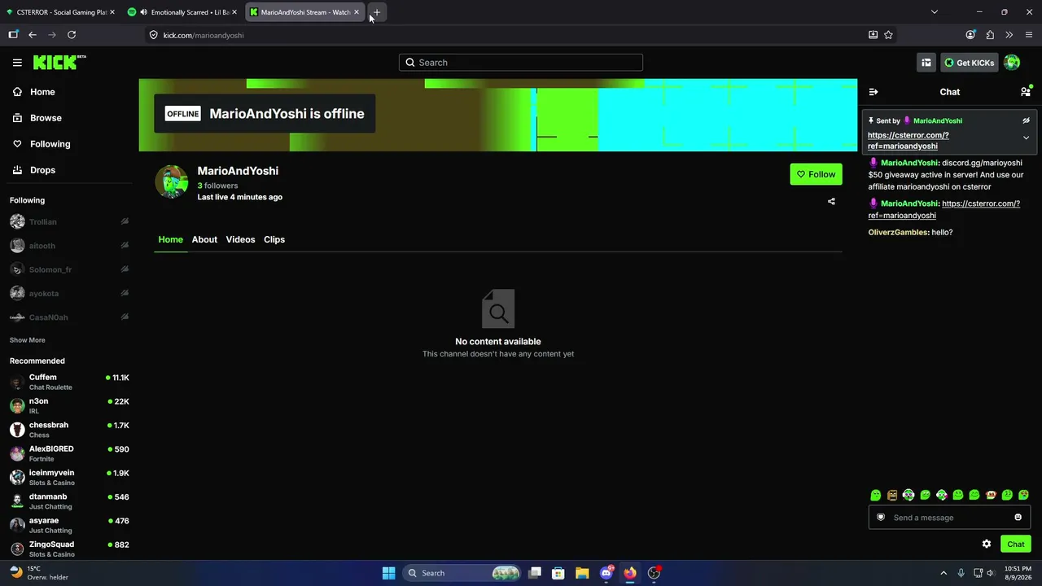Viewport: 1042px width, 586px height.
Task: Insert the orange monkey quick emote
Action: coord(991,495)
